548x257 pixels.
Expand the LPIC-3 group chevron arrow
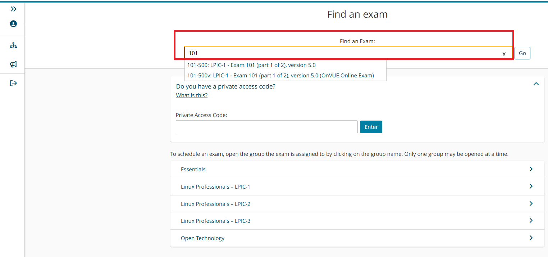click(531, 221)
